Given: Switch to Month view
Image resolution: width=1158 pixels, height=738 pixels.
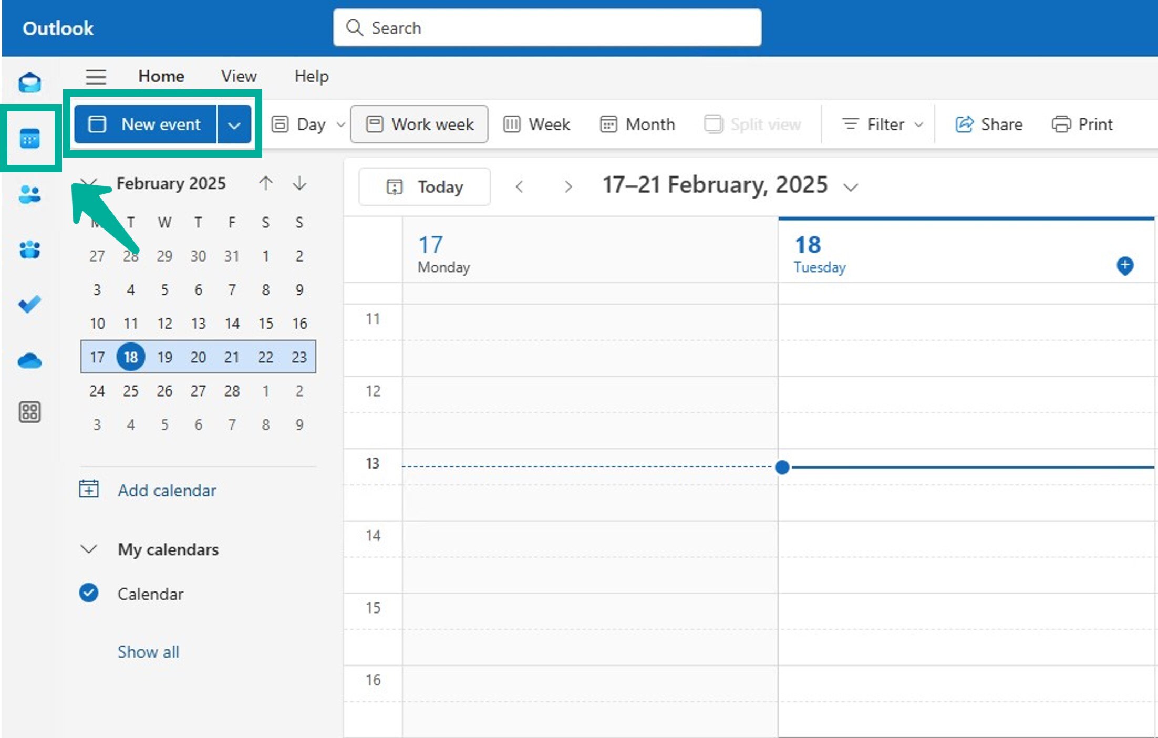Looking at the screenshot, I should click(637, 124).
